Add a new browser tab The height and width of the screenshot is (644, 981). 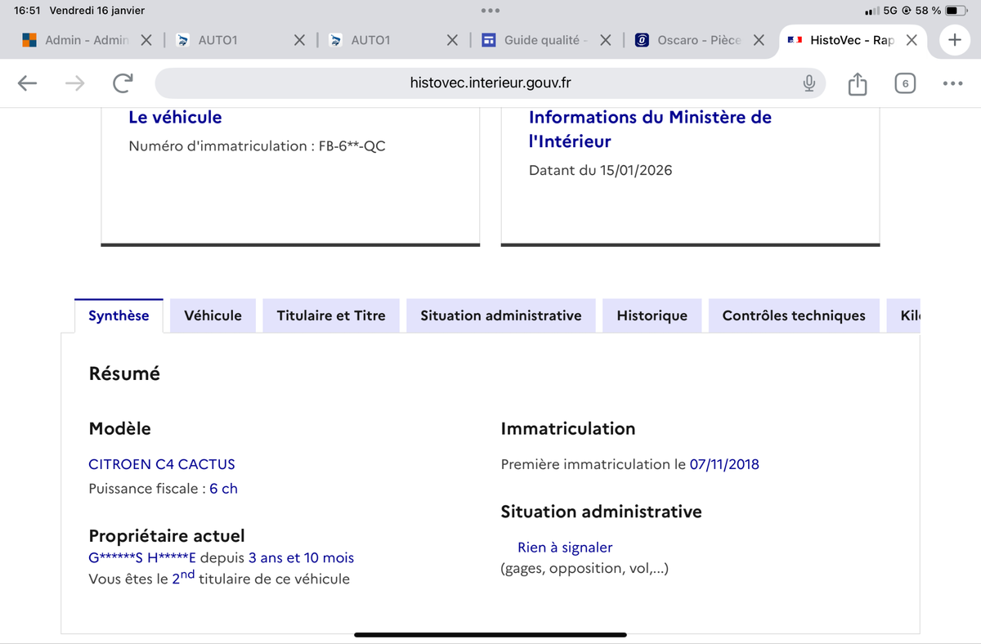click(x=954, y=40)
